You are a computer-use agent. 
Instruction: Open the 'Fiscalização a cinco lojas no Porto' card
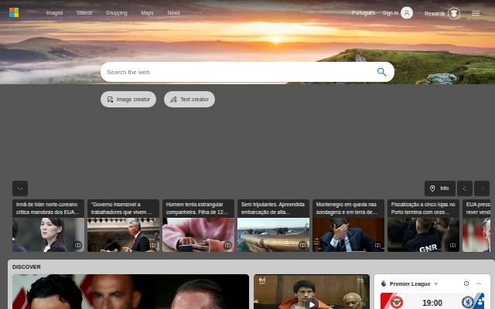423,226
